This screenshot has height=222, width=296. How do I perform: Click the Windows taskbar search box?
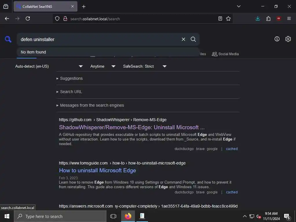[60, 216]
